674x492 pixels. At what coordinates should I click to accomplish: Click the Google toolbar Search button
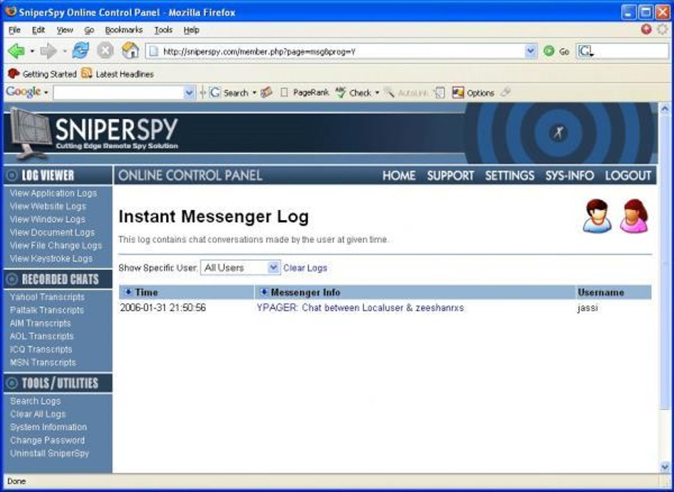[228, 92]
